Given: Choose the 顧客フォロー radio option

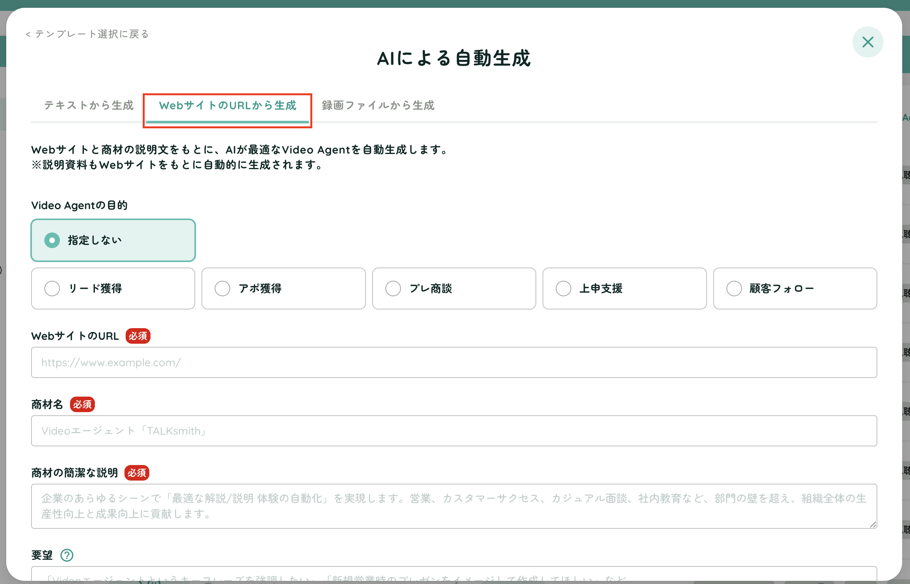Looking at the screenshot, I should click(795, 289).
